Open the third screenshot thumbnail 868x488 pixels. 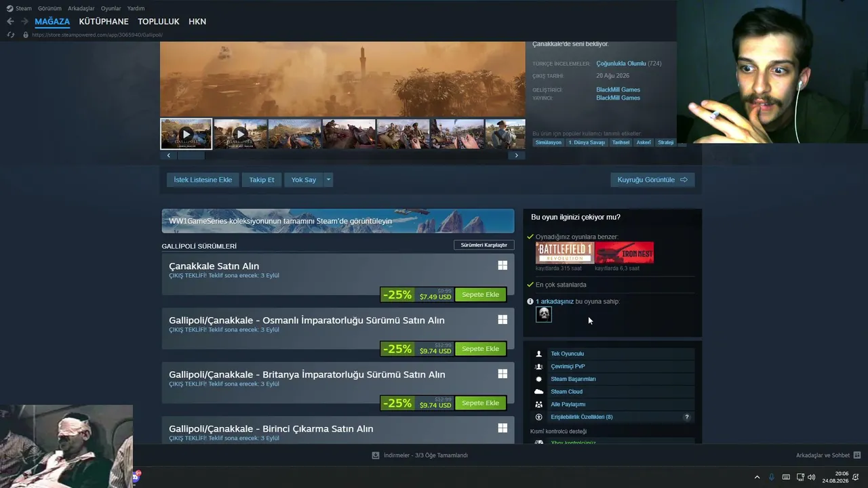click(294, 134)
